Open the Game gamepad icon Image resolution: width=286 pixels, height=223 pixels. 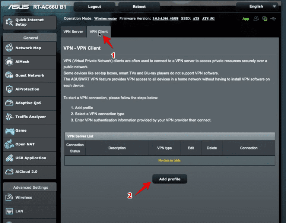[9, 131]
